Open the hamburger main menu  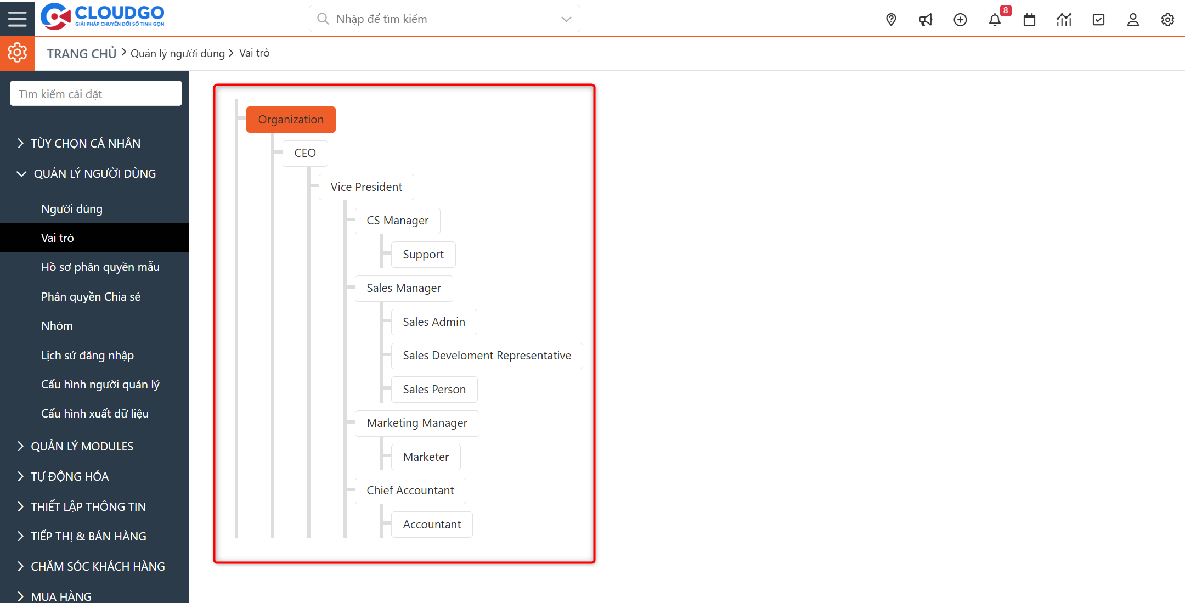pyautogui.click(x=17, y=19)
